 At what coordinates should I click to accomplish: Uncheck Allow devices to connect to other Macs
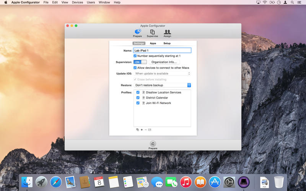135,68
